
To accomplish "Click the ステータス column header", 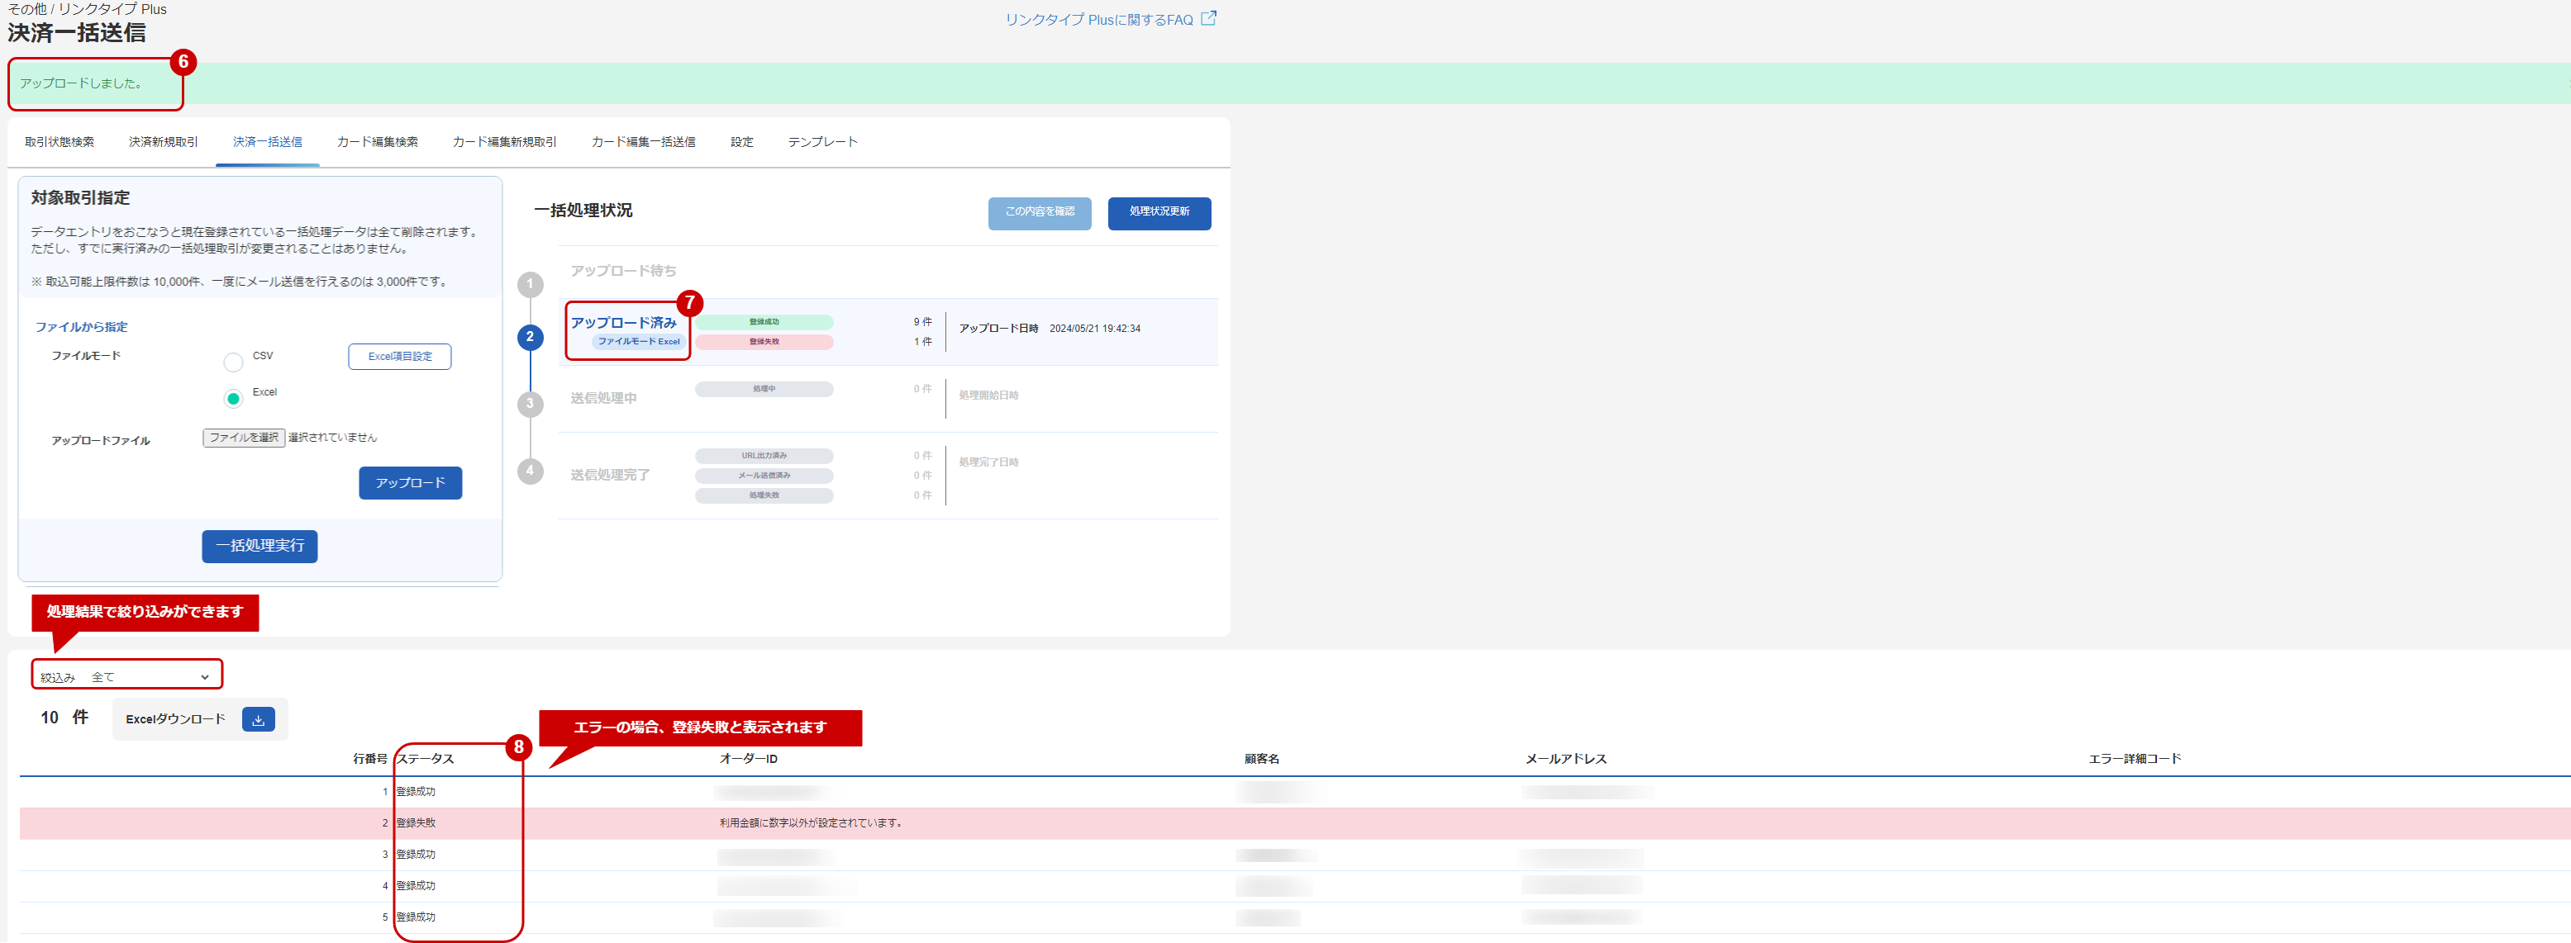I will point(426,760).
